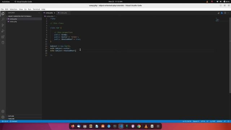
Task: Click the notifications bell in status bar
Action: [228, 121]
